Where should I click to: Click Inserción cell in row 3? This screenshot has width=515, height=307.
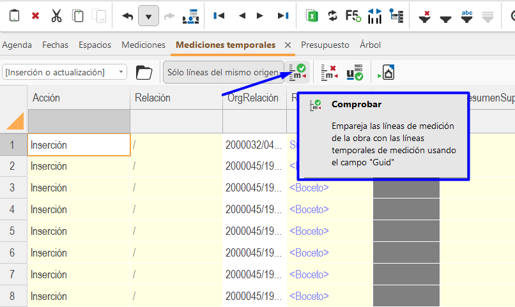point(79,188)
